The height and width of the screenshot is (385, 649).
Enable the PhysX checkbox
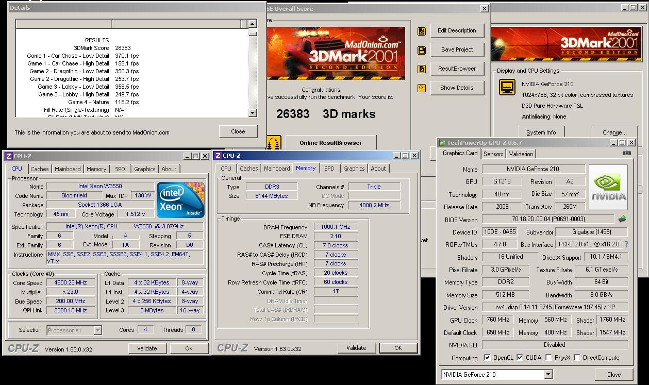(548, 357)
